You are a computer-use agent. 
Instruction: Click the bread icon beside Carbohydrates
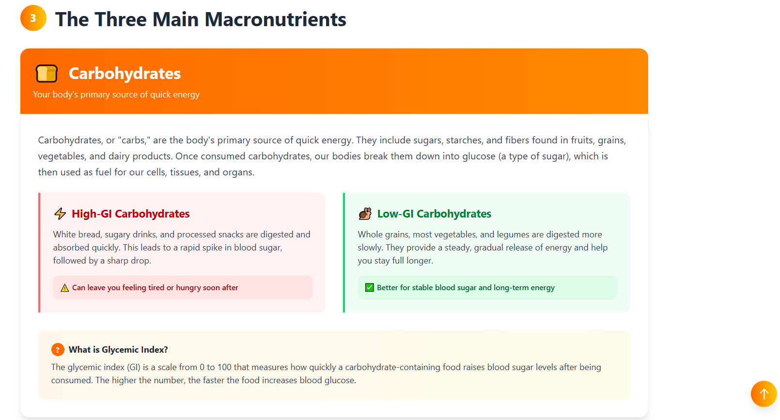pyautogui.click(x=47, y=74)
